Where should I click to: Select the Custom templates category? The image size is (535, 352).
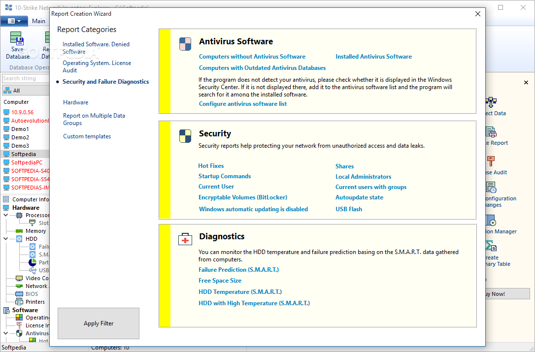coord(87,136)
